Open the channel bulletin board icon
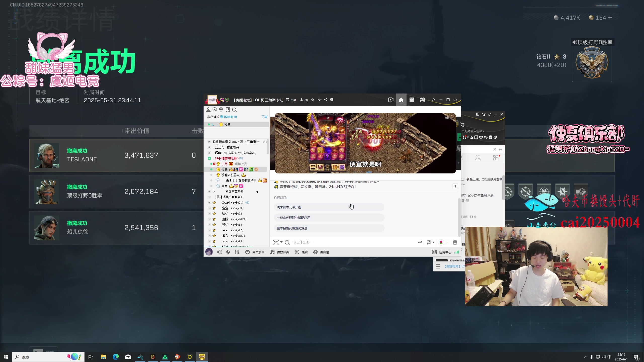The width and height of the screenshot is (644, 362). coord(228,110)
